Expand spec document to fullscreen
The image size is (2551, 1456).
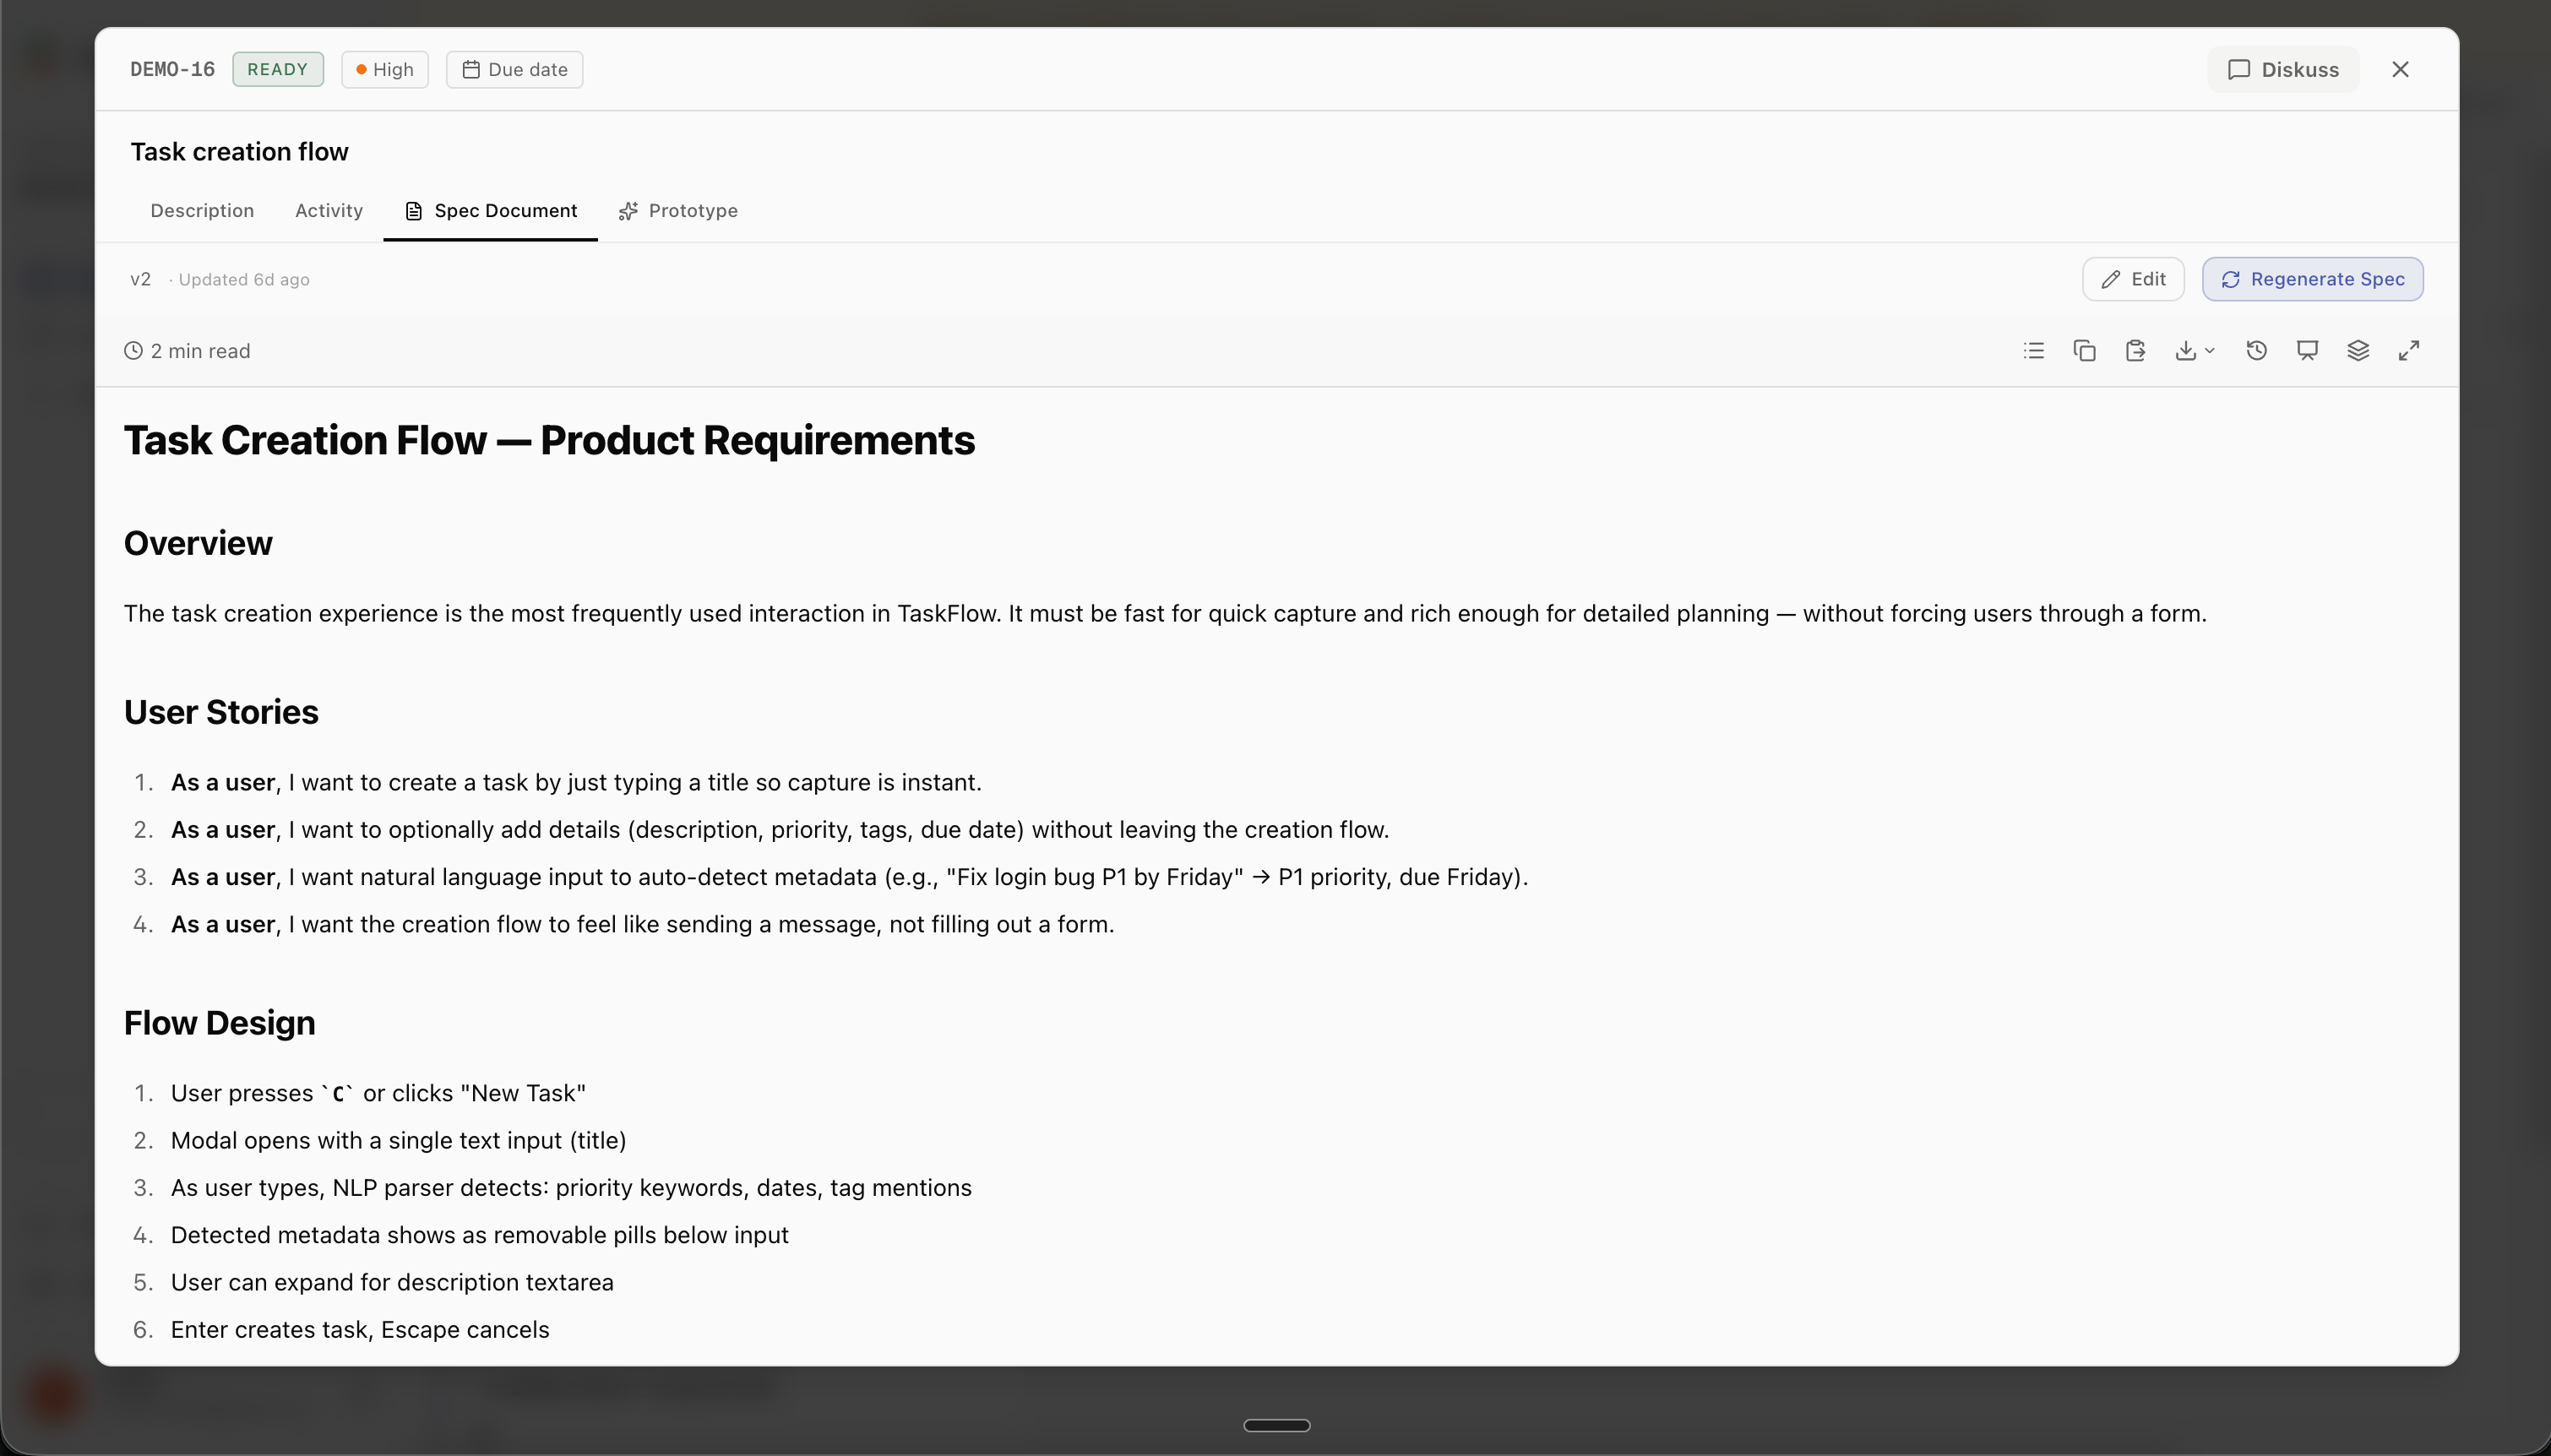2410,350
